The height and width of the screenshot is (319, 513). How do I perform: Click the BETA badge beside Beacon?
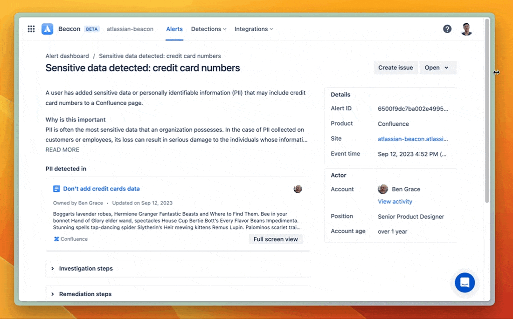pos(91,29)
